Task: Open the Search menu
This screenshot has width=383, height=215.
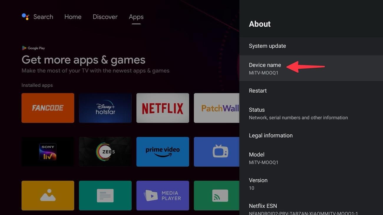Action: tap(43, 17)
